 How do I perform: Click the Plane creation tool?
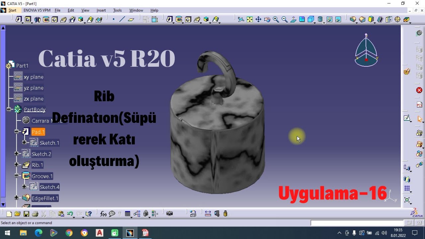pyautogui.click(x=131, y=20)
